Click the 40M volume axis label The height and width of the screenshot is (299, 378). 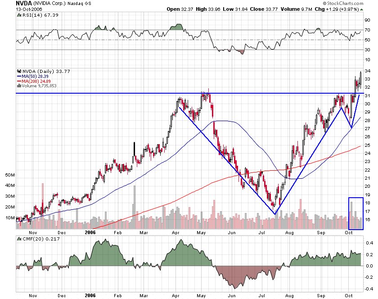[10, 186]
